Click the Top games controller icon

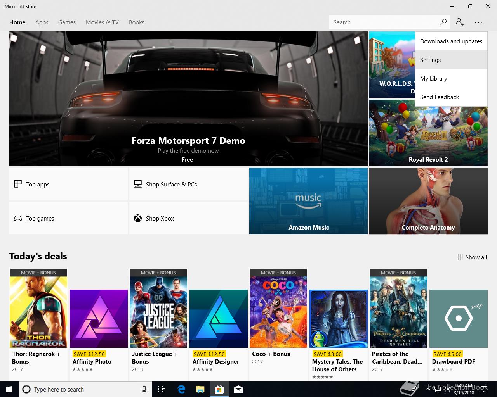(x=18, y=218)
